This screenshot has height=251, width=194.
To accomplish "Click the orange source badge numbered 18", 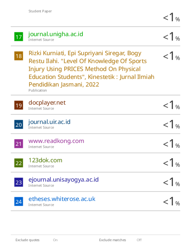I will (x=19, y=56).
